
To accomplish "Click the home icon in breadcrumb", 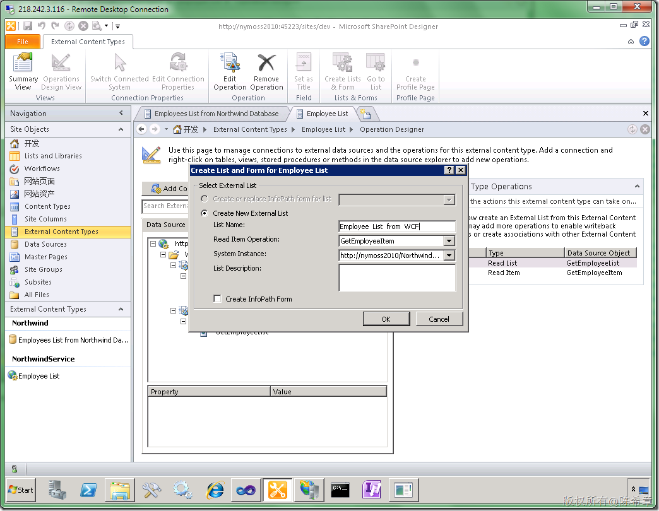I will pos(177,129).
